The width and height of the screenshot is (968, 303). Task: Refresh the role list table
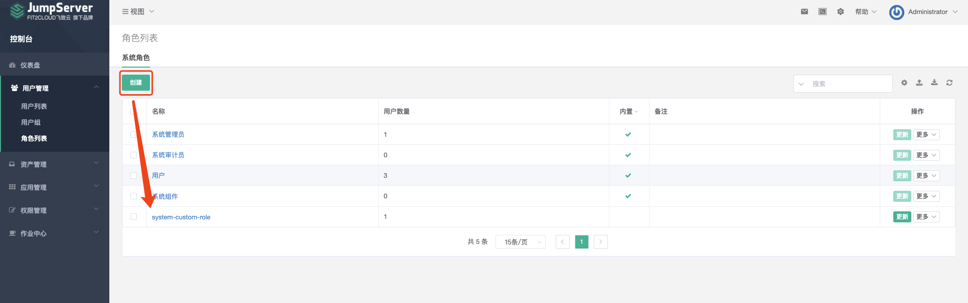click(949, 83)
